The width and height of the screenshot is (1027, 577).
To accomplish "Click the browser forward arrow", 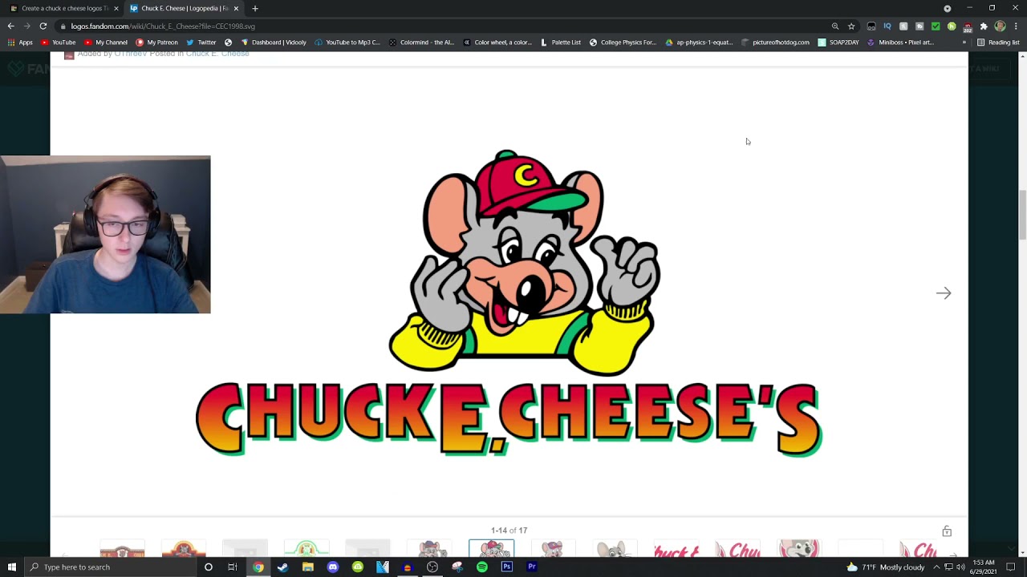I will pos(26,26).
